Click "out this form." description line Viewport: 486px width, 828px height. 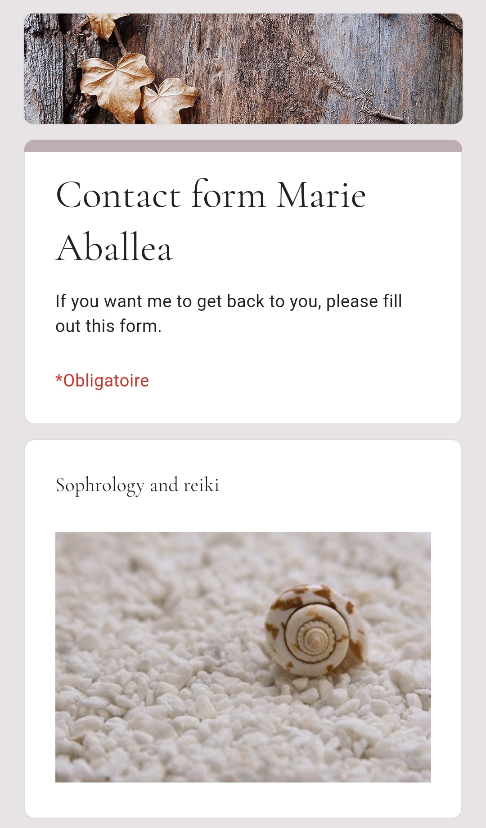coord(108,326)
